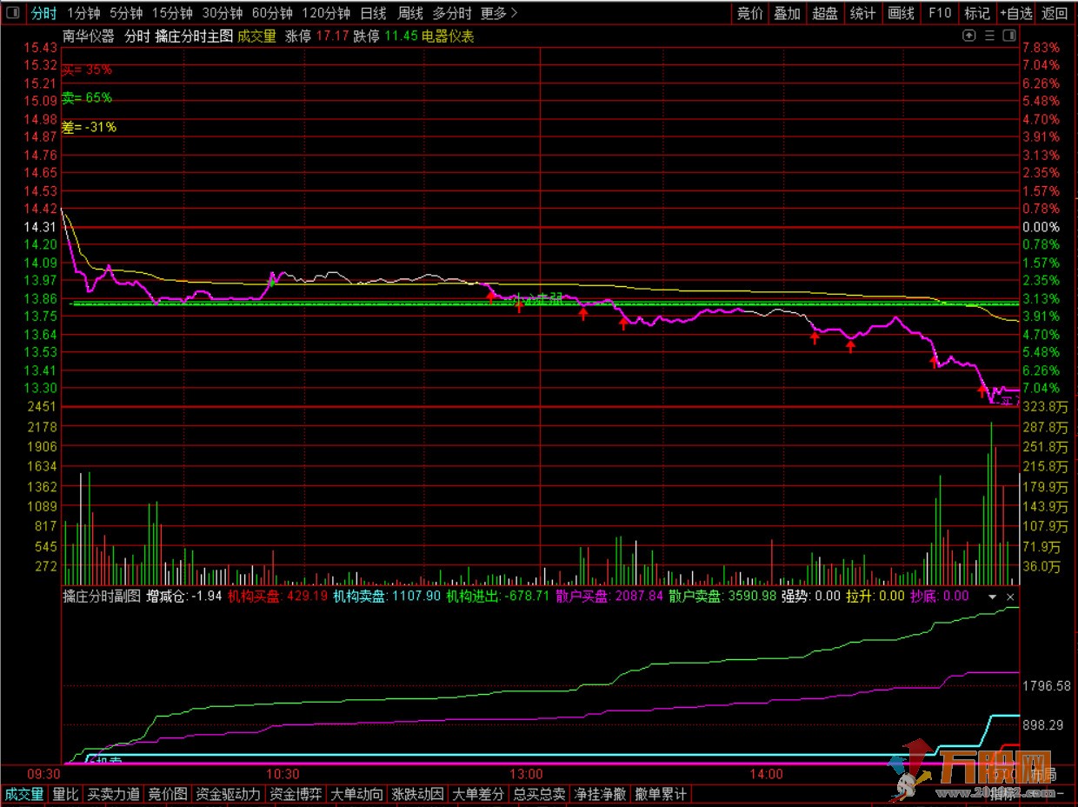Click the 13:00 time axis label

tap(526, 774)
